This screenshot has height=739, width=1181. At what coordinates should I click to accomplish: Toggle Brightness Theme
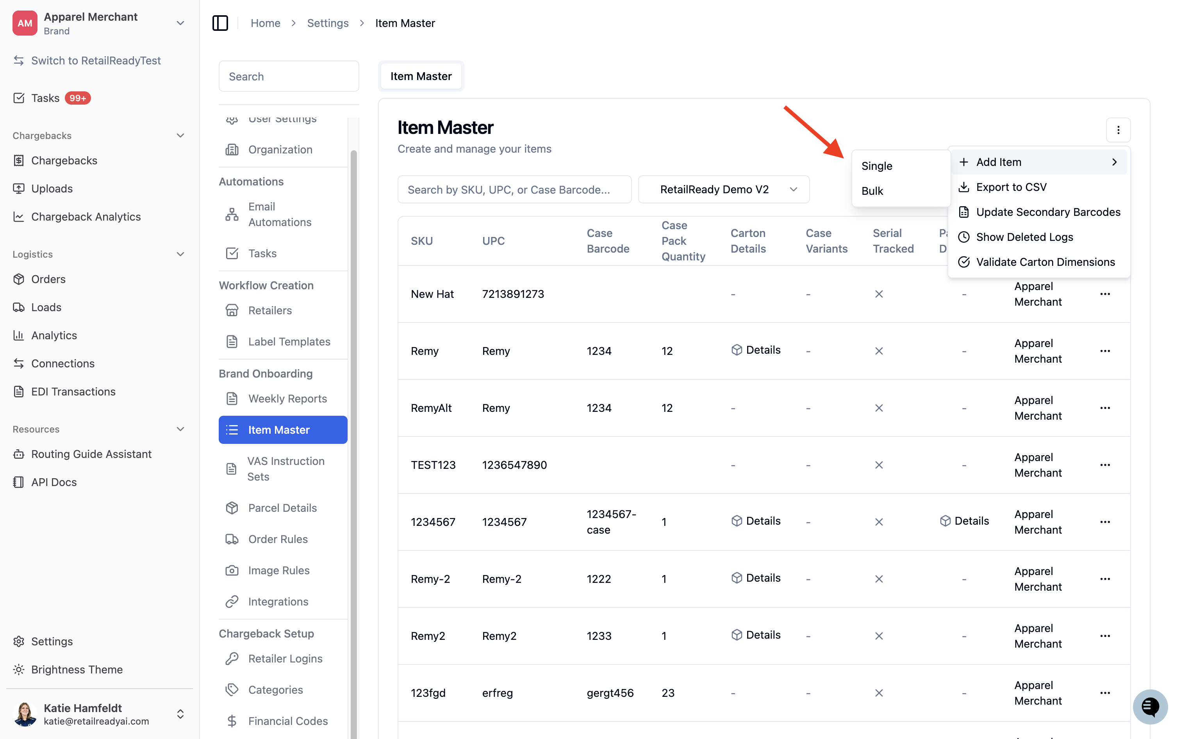68,669
